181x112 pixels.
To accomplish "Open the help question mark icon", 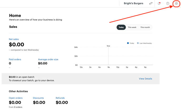I will click(x=168, y=3).
